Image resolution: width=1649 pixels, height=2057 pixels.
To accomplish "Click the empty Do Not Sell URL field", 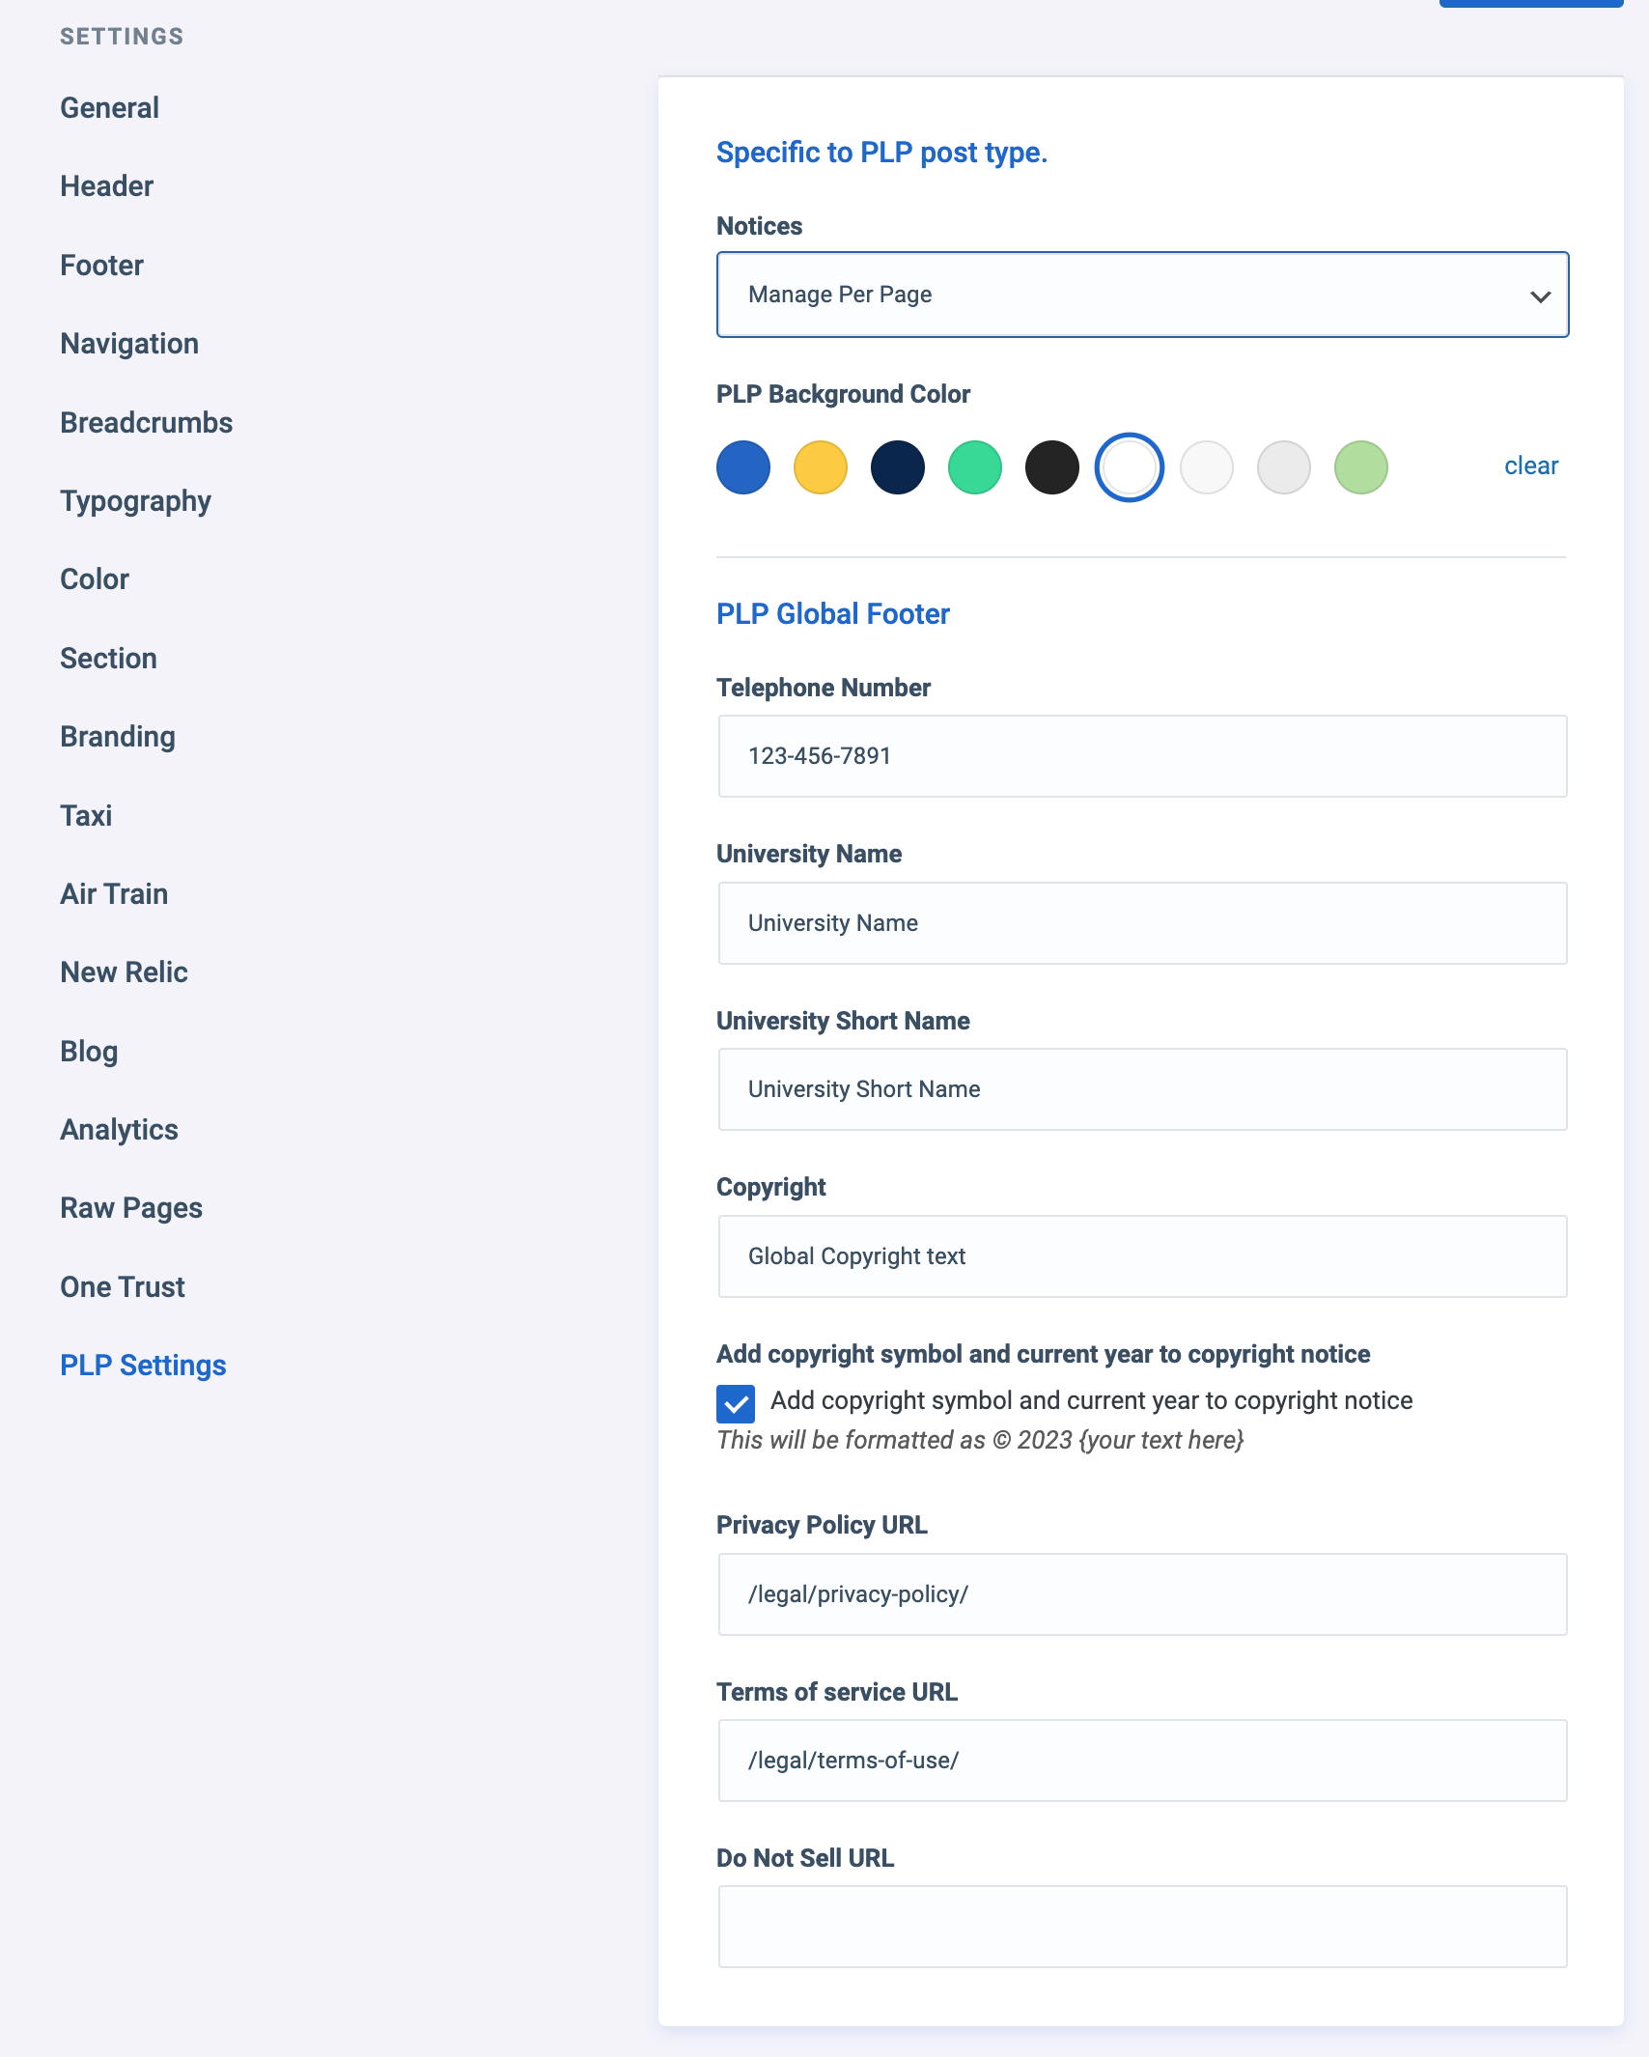I will 1142,1927.
